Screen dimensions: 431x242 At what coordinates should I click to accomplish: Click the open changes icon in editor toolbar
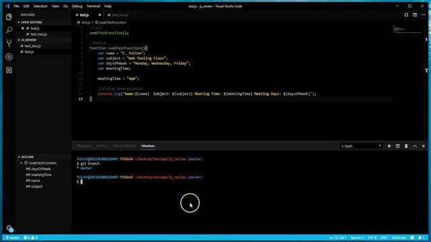tap(406, 15)
